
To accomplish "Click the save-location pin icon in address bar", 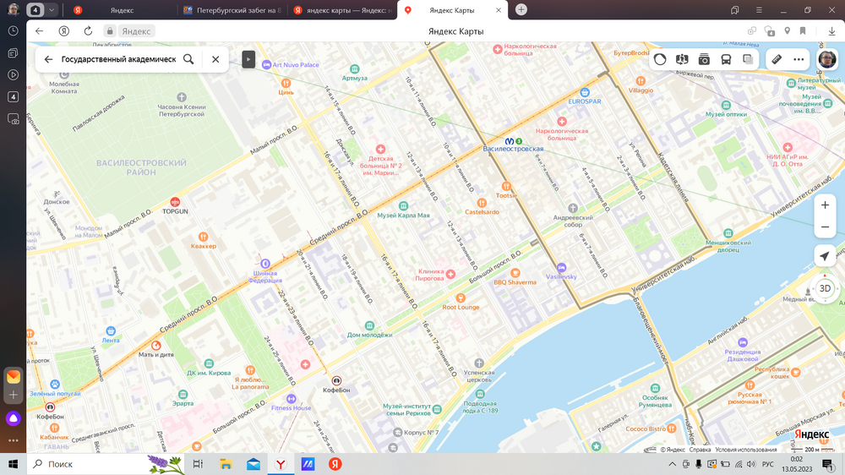I will pyautogui.click(x=788, y=31).
